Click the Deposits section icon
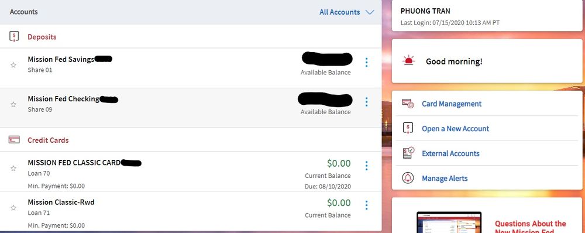Viewport: 585px width, 233px height. pos(14,37)
